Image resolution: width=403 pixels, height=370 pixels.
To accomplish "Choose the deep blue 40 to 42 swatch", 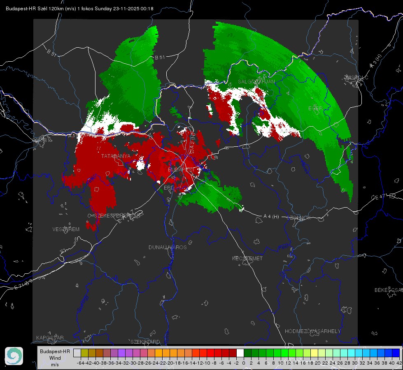I will click(x=396, y=353).
